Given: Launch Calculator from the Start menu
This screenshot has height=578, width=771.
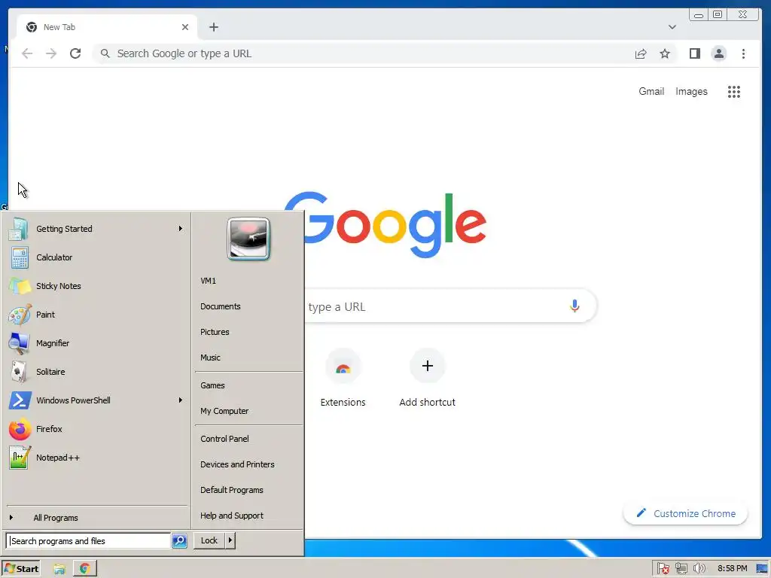Looking at the screenshot, I should tap(97, 257).
